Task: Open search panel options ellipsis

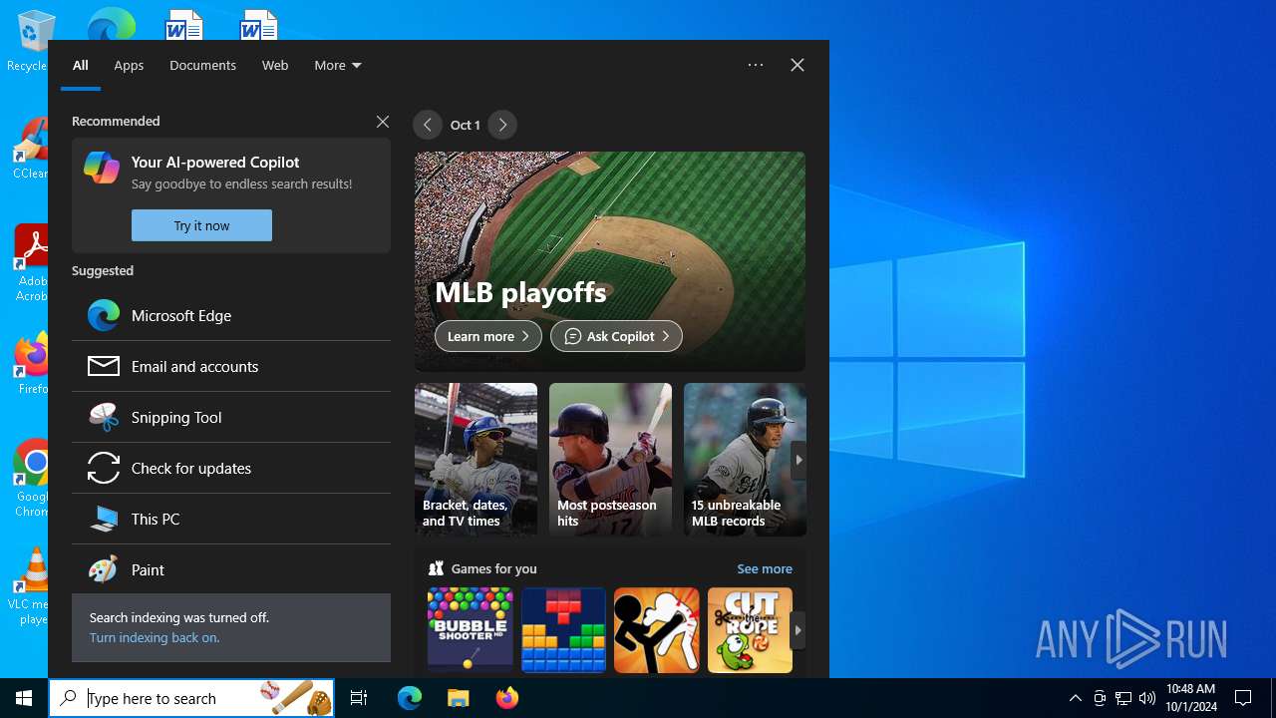Action: pyautogui.click(x=756, y=65)
